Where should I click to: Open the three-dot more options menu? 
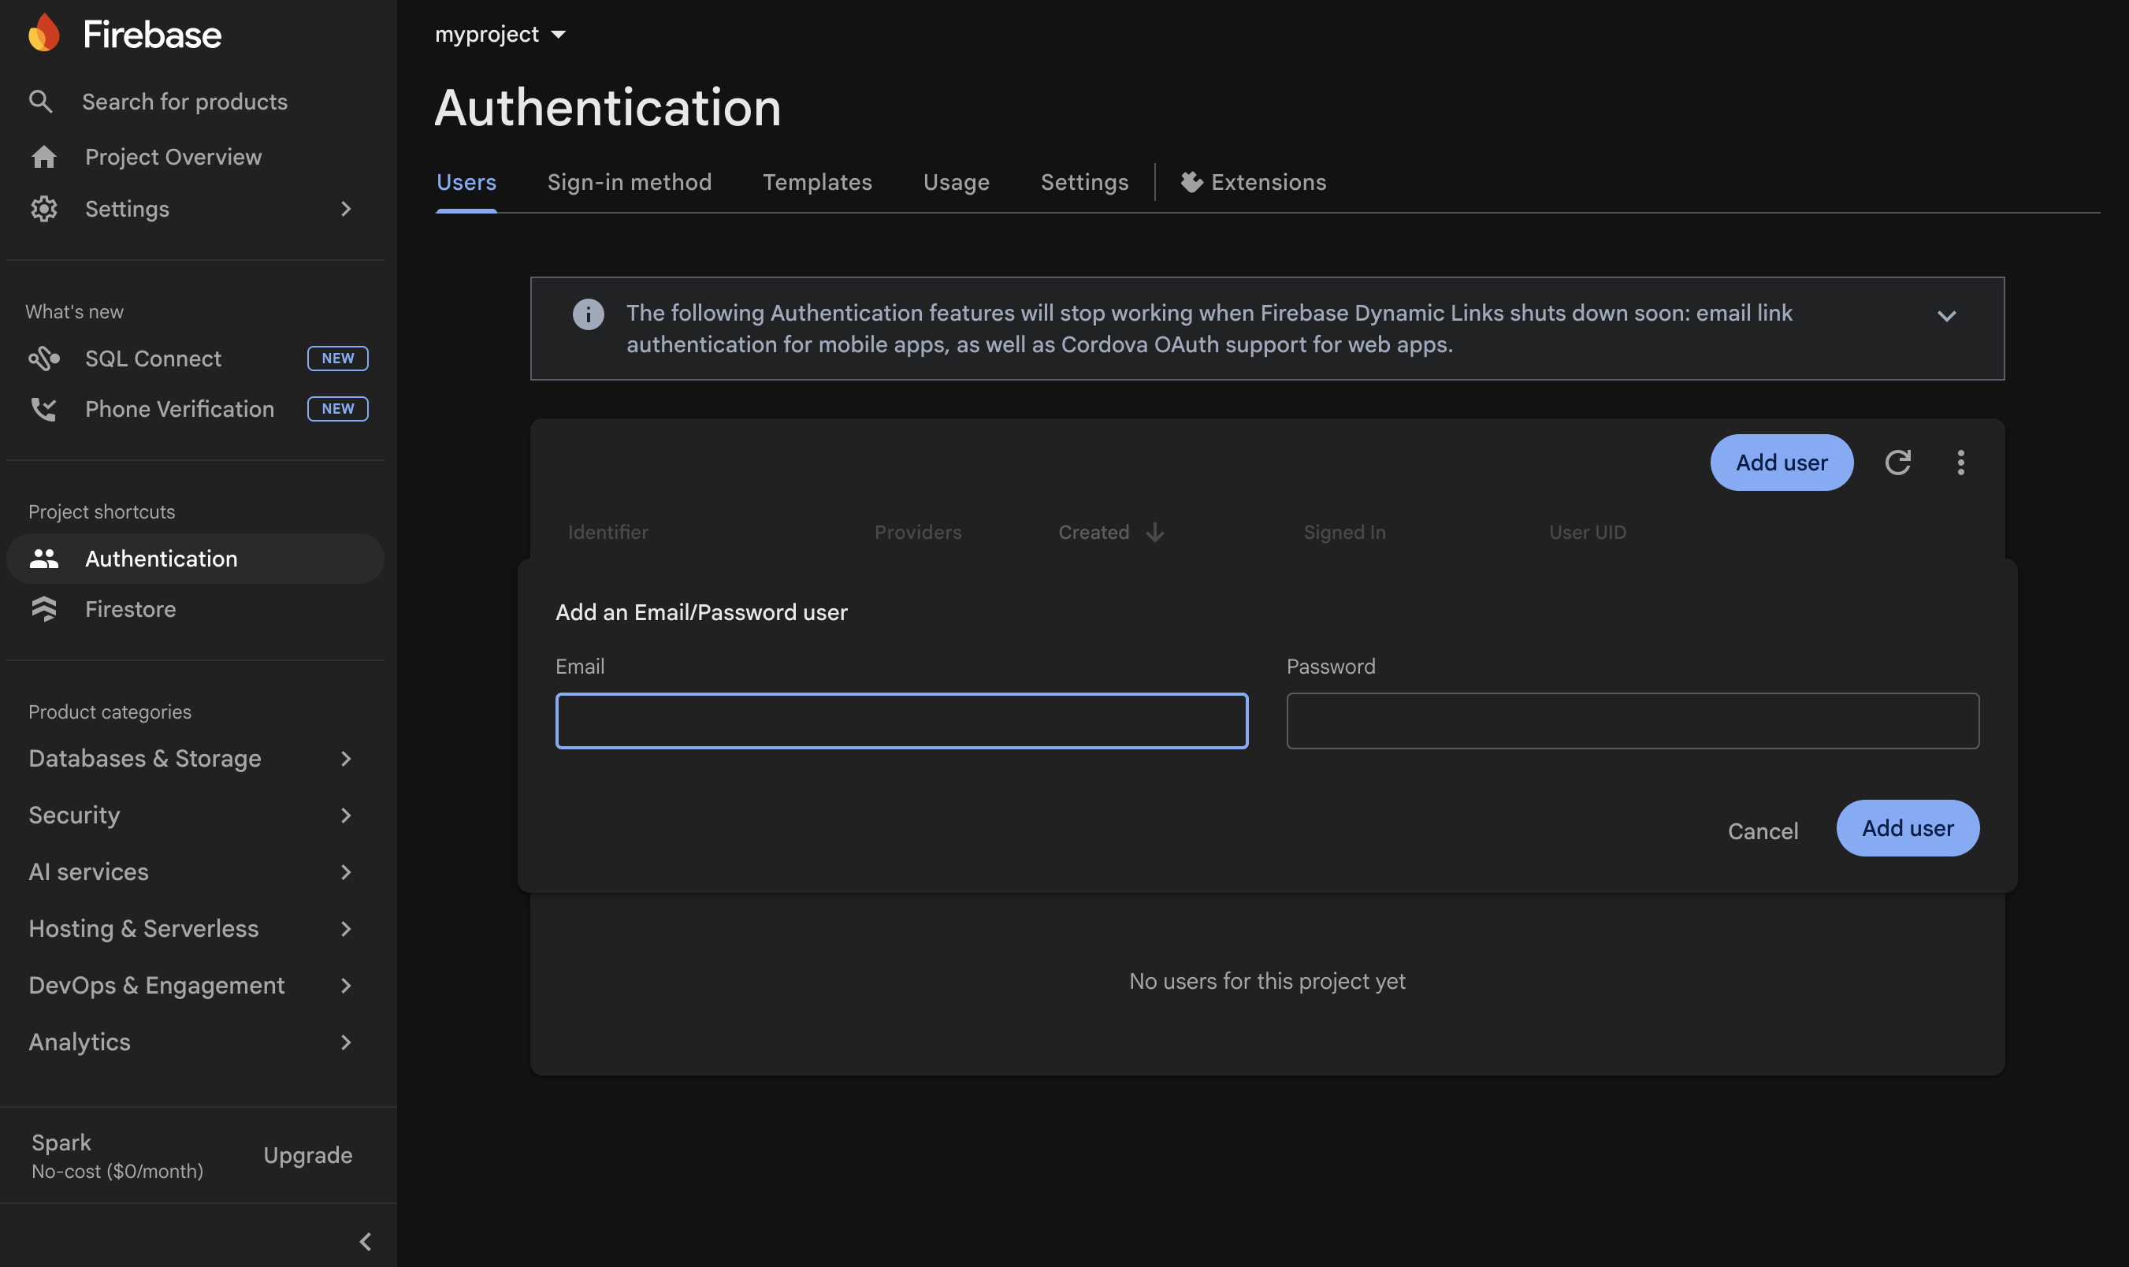pyautogui.click(x=1961, y=463)
